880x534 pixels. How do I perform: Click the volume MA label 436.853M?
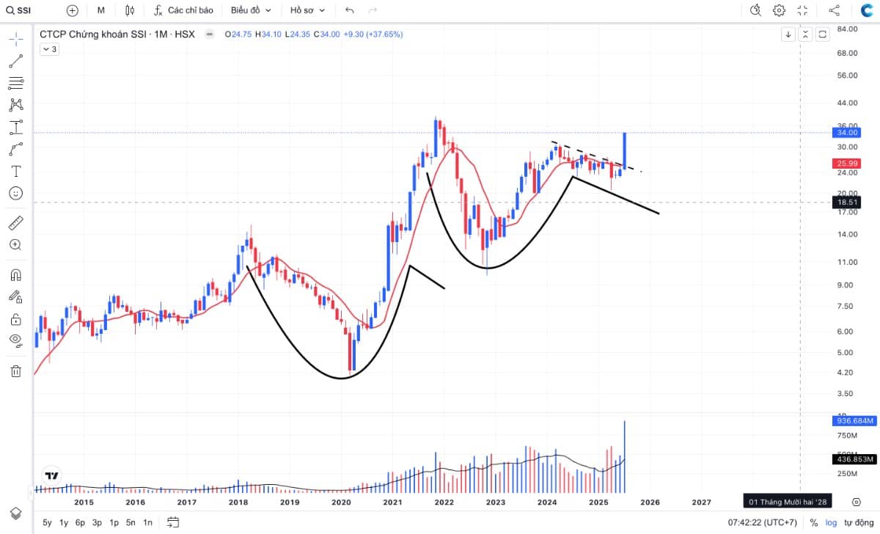pyautogui.click(x=855, y=459)
